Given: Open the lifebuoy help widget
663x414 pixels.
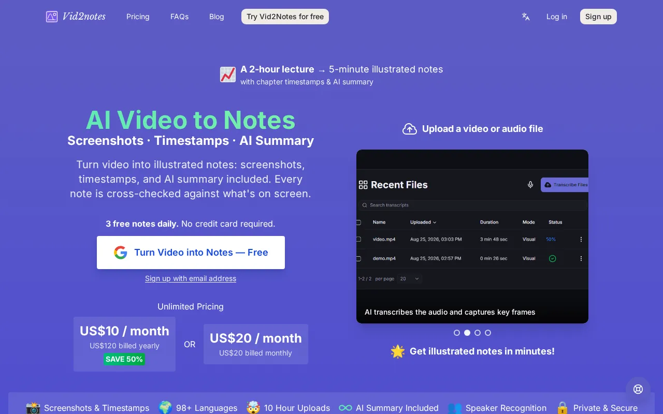Looking at the screenshot, I should point(638,389).
